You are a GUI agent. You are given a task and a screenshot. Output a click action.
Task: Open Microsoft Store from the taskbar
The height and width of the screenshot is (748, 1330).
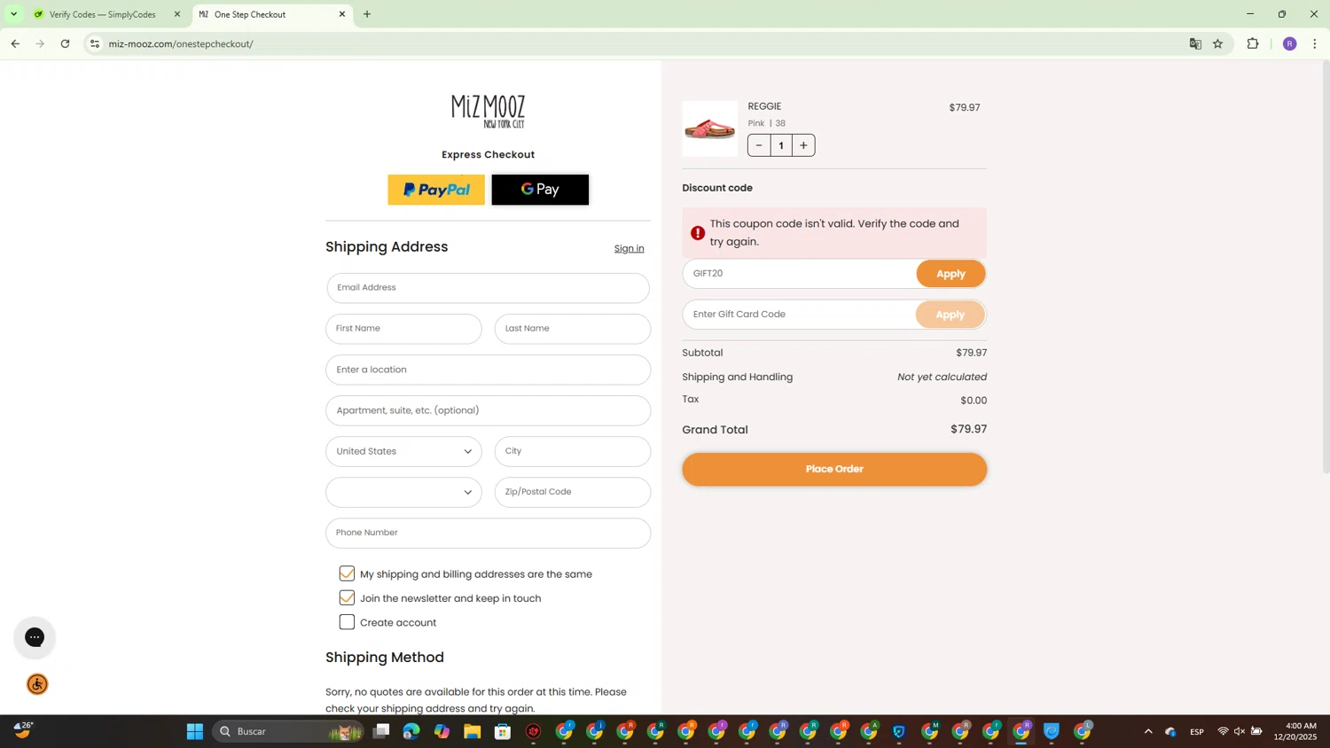(503, 731)
